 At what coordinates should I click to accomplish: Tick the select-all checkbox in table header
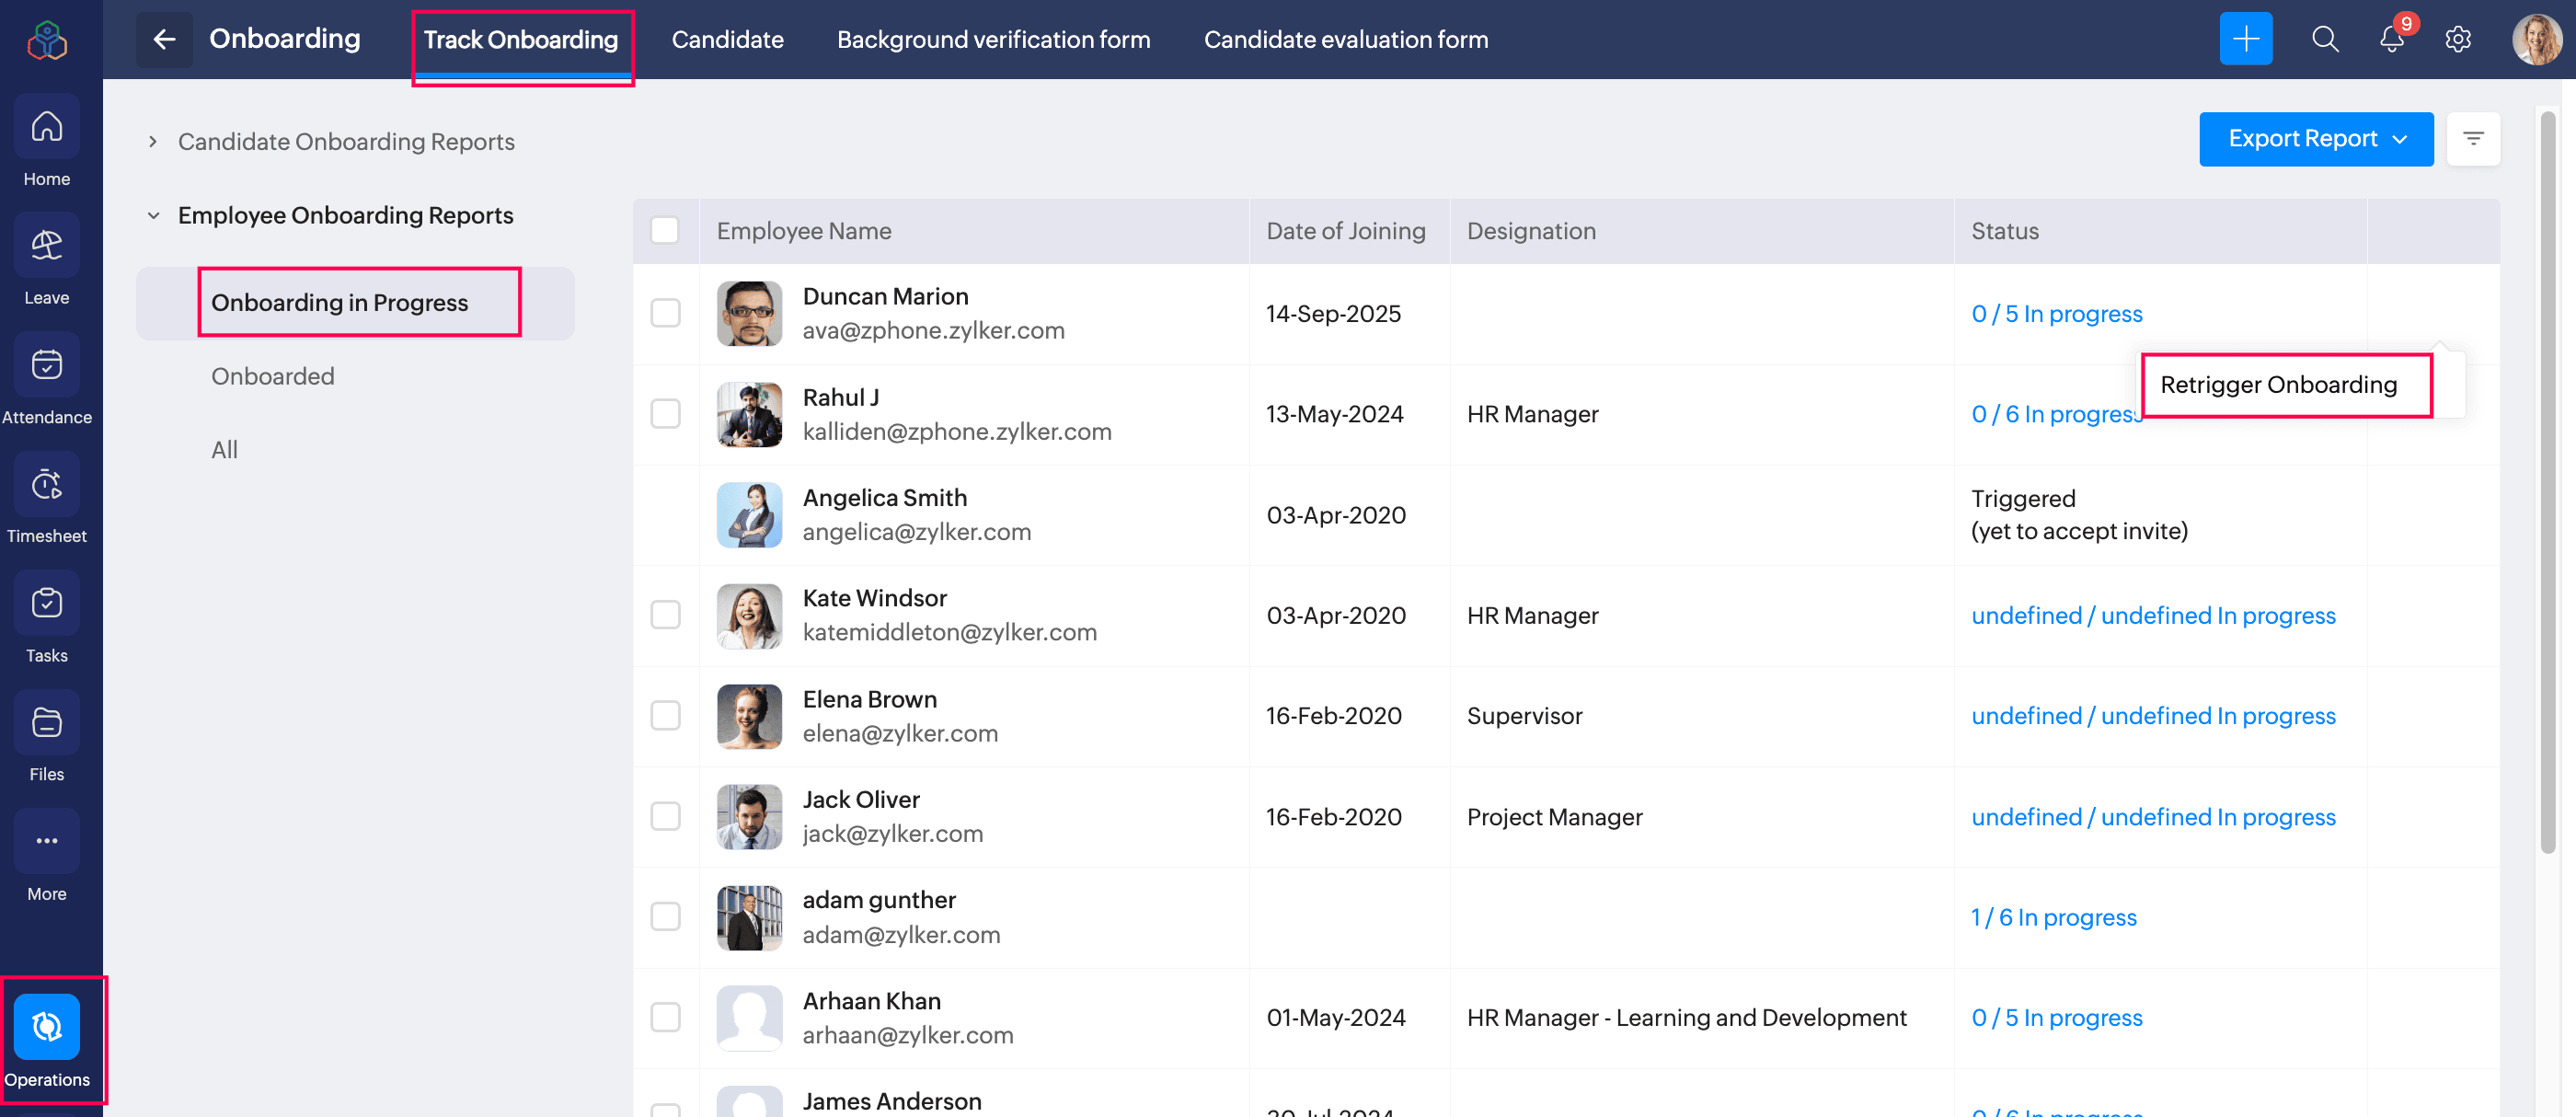coord(665,231)
